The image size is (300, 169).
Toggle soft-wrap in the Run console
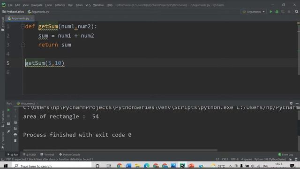[15, 122]
